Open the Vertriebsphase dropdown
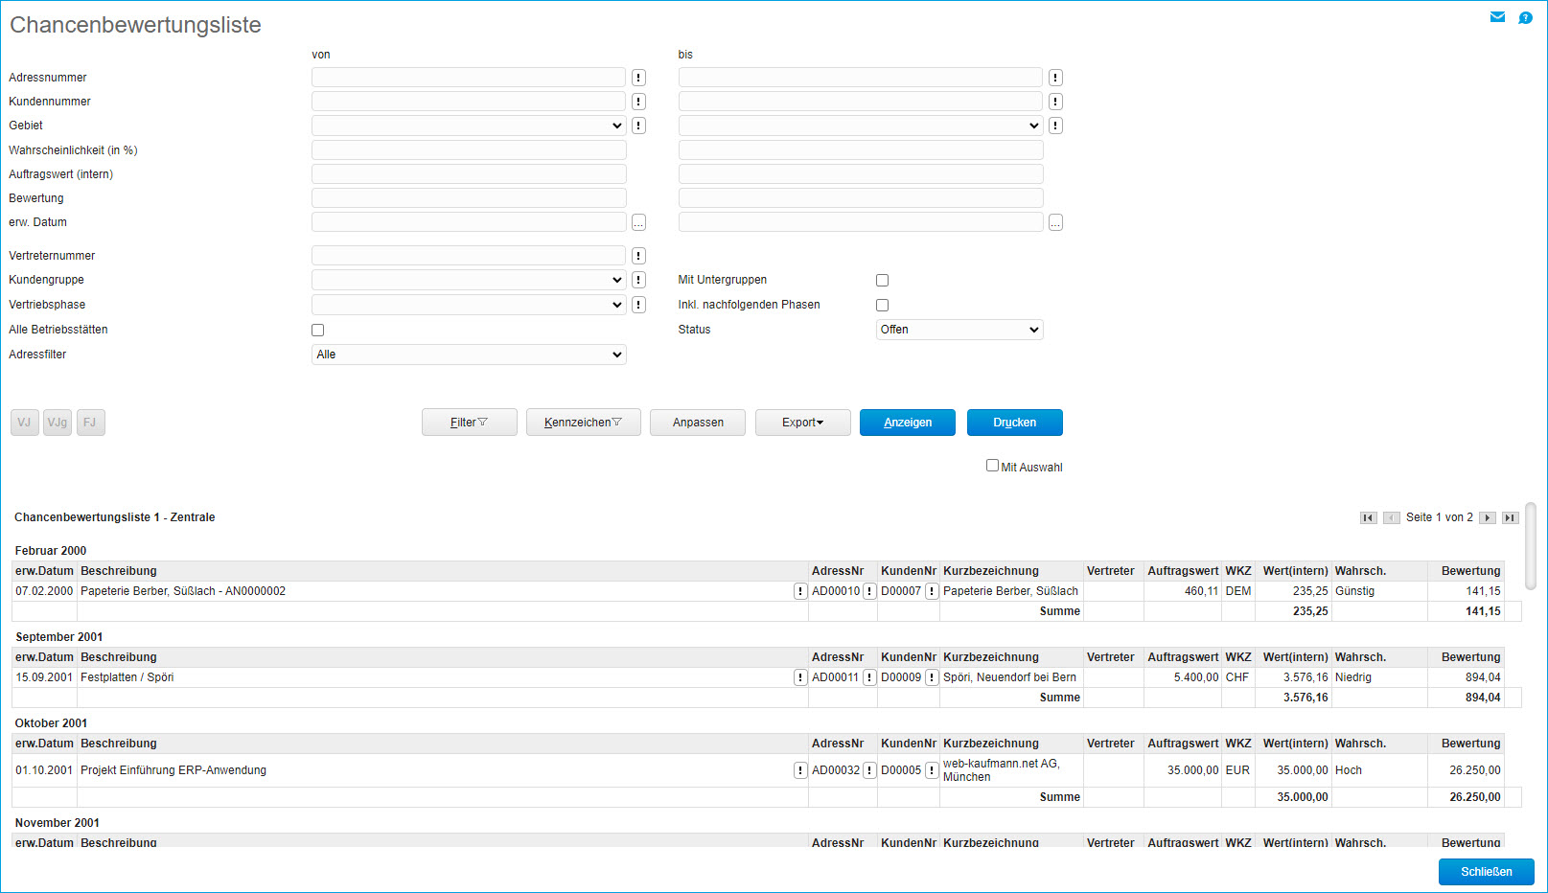The image size is (1548, 893). tap(468, 305)
